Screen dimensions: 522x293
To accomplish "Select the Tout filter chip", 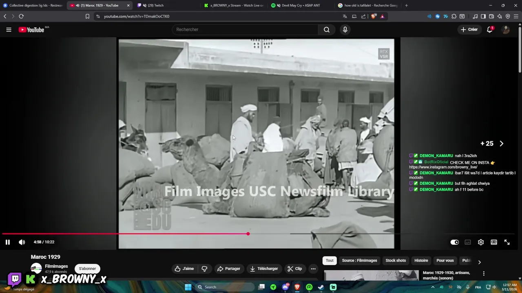I will coord(330,260).
